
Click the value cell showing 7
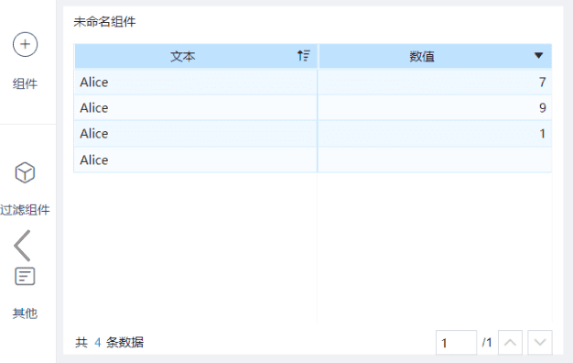[435, 82]
